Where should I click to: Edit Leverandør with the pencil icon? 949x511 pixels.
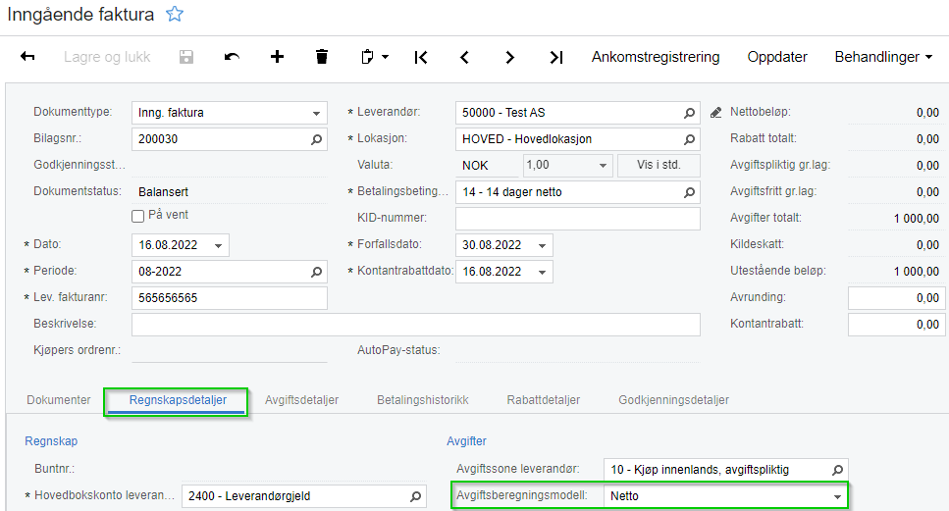point(716,113)
